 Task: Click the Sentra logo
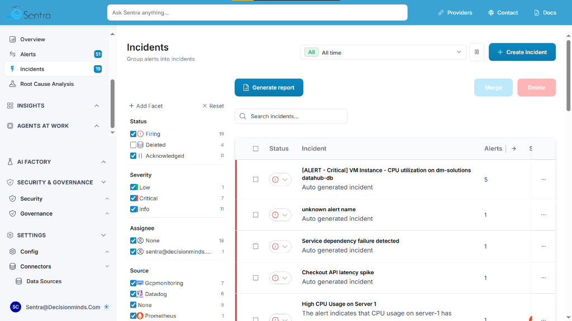tap(28, 13)
